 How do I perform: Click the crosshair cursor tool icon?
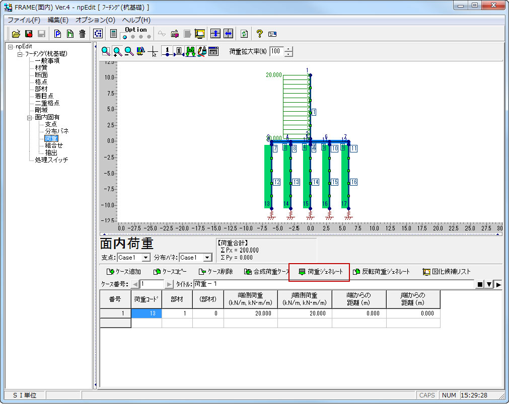click(x=154, y=51)
